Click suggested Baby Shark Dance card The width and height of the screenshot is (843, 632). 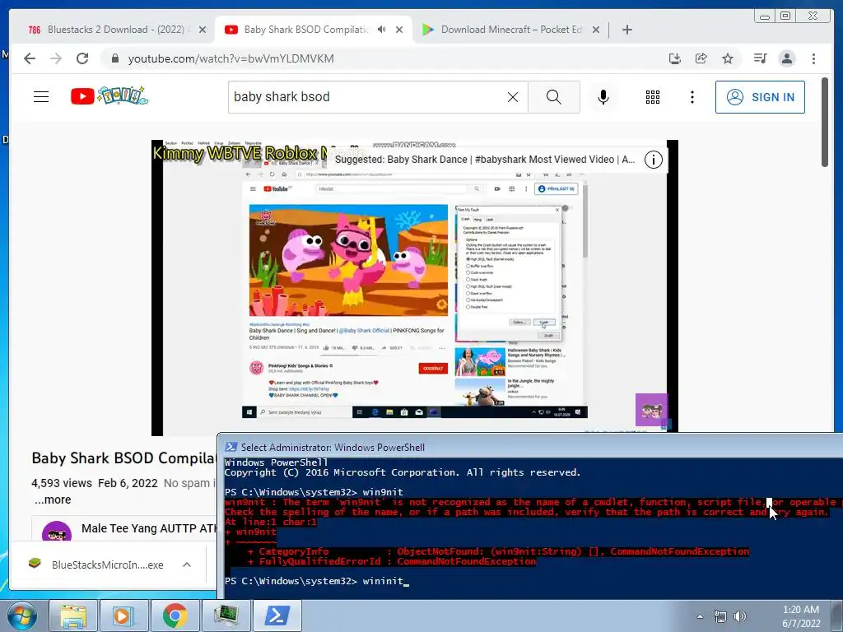pyautogui.click(x=484, y=160)
